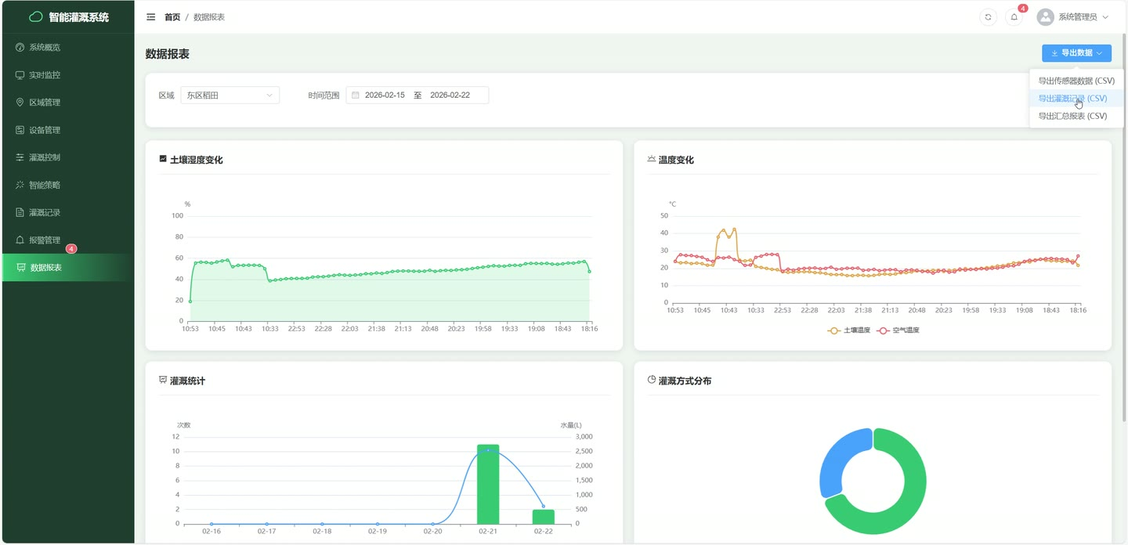1128x545 pixels.
Task: Click the 灌溉方式分布 pie chart title icon
Action: (x=652, y=380)
